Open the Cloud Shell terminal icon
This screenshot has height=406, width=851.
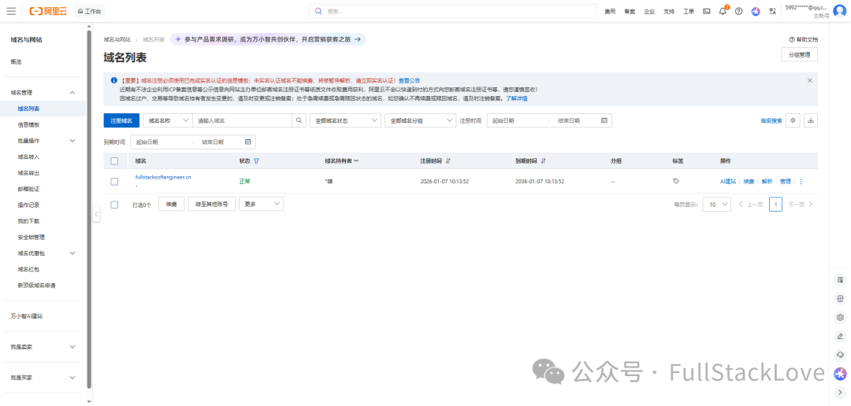tap(707, 11)
